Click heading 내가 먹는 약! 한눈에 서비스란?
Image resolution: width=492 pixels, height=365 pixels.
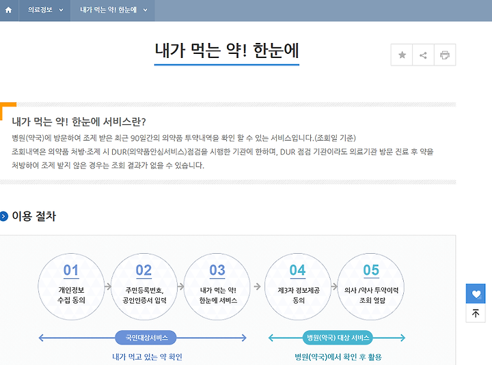(x=79, y=121)
